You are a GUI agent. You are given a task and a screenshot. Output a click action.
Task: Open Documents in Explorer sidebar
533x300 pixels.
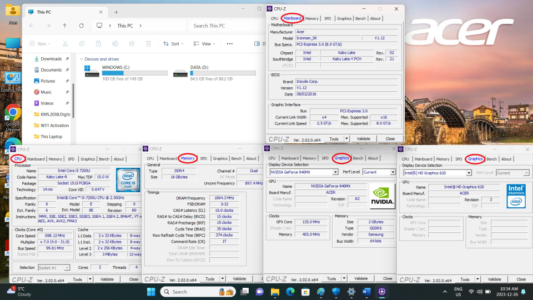tap(51, 70)
